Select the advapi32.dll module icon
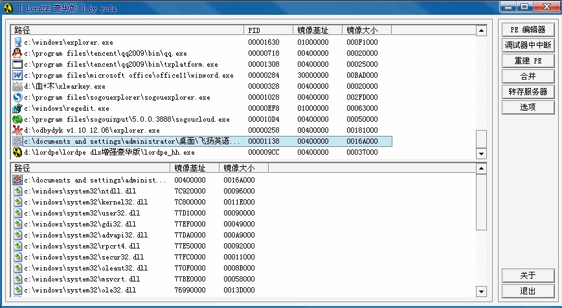562x308 pixels. (x=18, y=235)
